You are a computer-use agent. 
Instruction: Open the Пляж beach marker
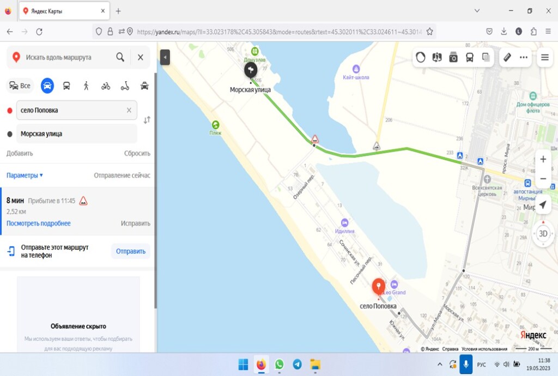point(215,125)
